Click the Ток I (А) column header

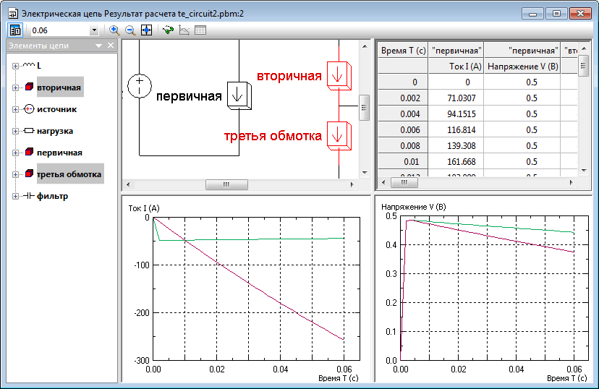click(456, 67)
